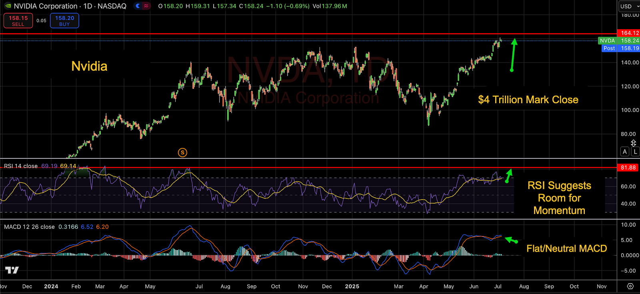Toggle auto scale with the A button
The image size is (640, 294).
[625, 152]
